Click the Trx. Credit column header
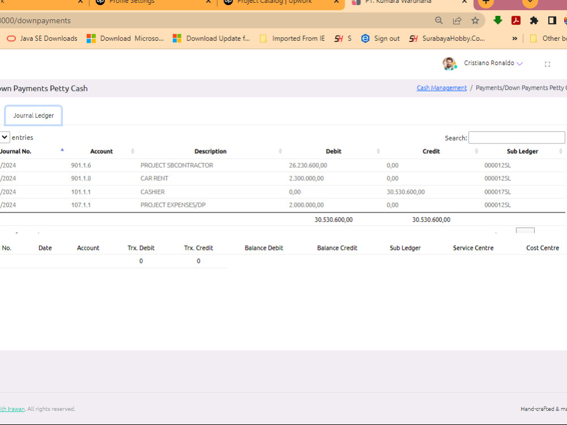 point(198,248)
